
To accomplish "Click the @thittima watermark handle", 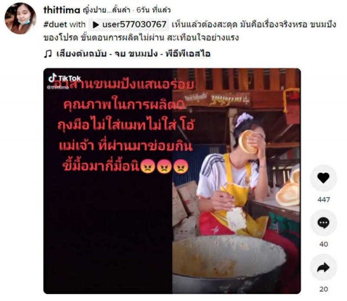I will [x=58, y=88].
